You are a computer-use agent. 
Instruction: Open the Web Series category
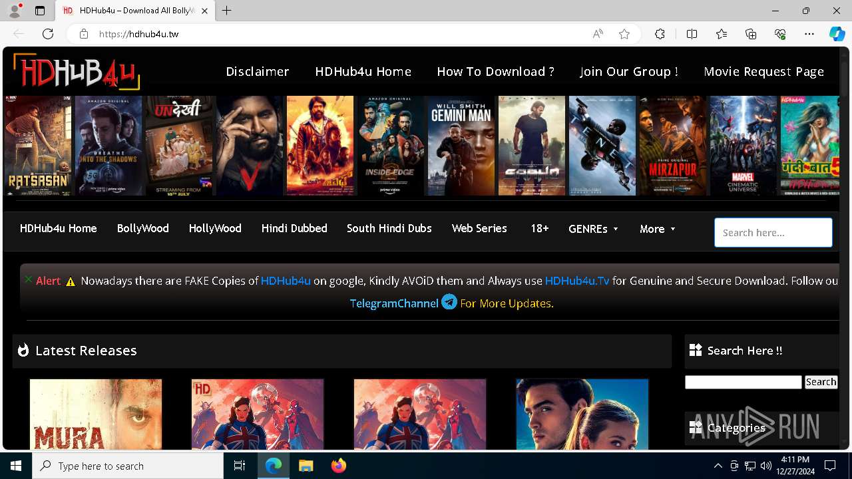(479, 228)
